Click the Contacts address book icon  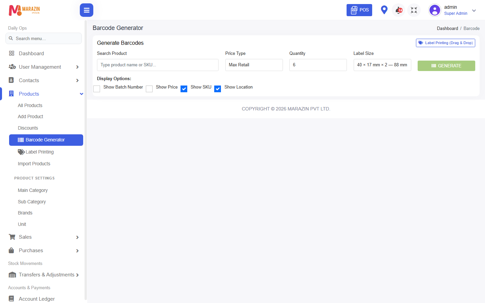coord(11,80)
